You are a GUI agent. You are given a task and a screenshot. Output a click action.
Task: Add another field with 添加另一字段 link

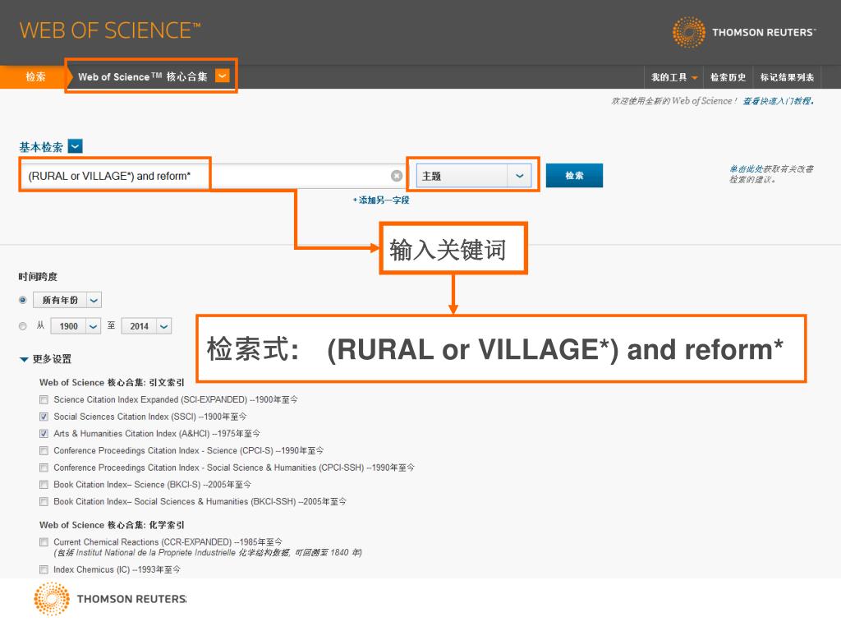click(x=381, y=200)
